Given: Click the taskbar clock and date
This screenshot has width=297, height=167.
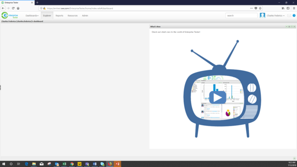Looking at the screenshot, I should pos(292,164).
